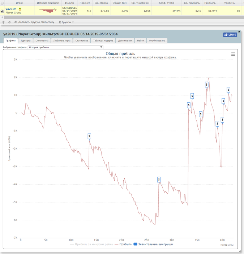The width and height of the screenshot is (244, 254).
Task: Sort by the Прибыль column header
Action: pos(210,3)
